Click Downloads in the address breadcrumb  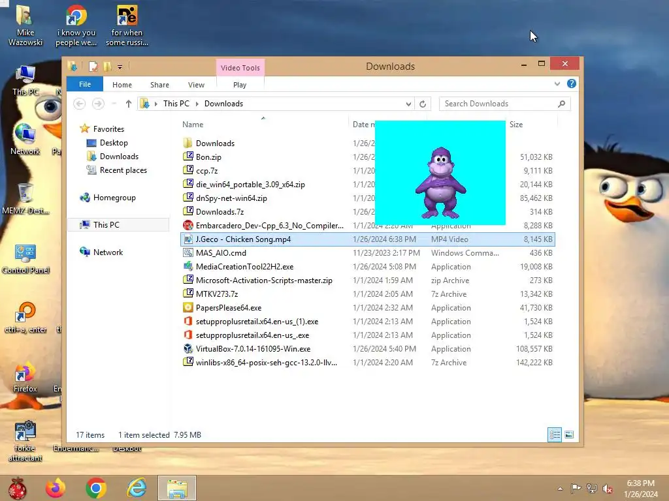(x=223, y=104)
